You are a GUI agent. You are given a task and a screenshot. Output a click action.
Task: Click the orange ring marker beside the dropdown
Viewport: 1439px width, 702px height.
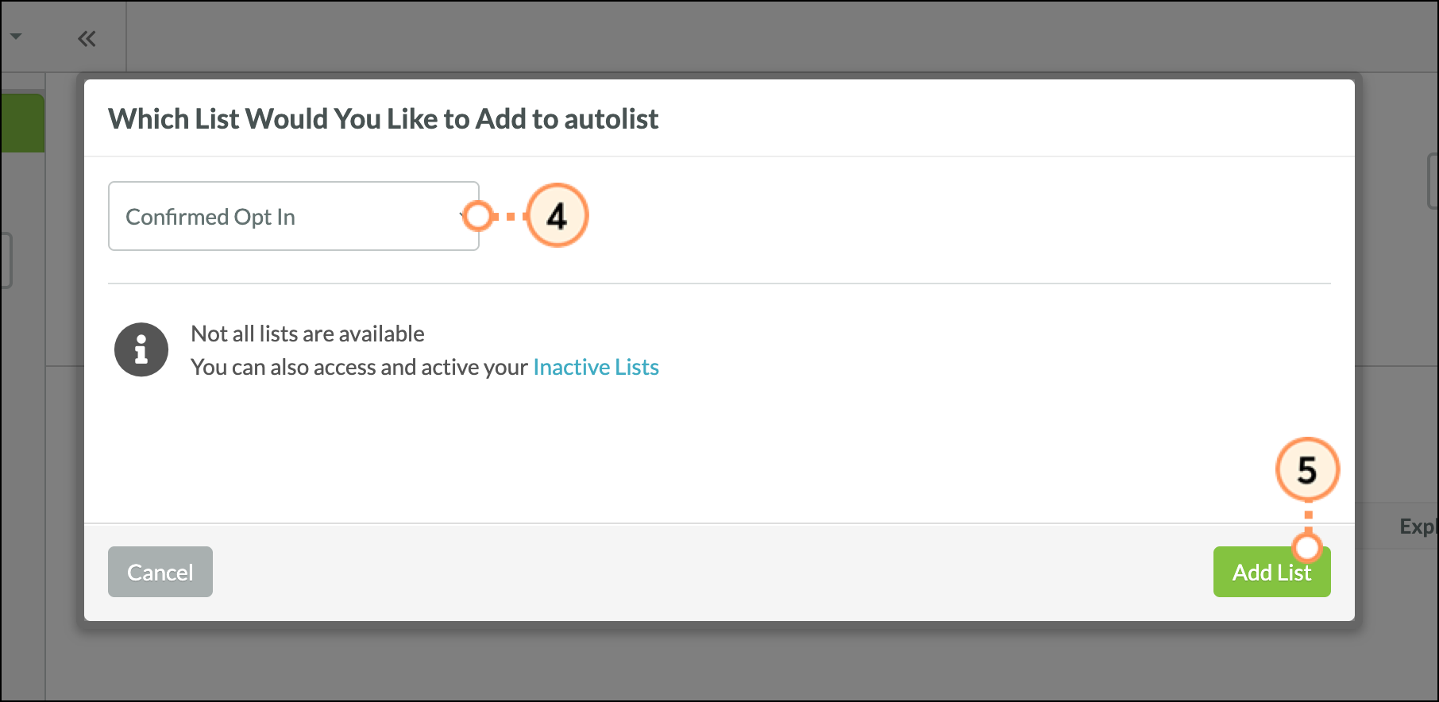pyautogui.click(x=478, y=216)
